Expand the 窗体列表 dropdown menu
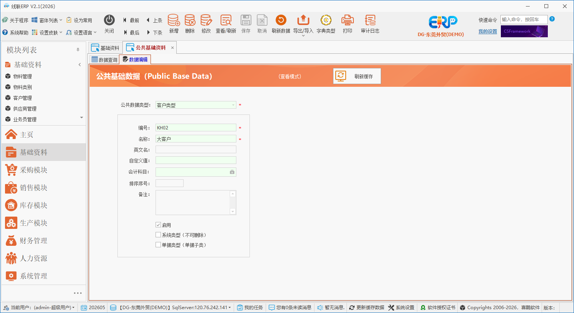This screenshot has height=313, width=574. 47,20
